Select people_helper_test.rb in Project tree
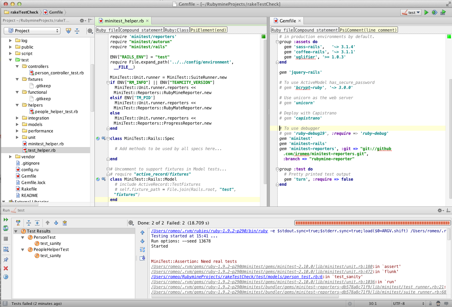The width and height of the screenshot is (452, 307). (x=54, y=111)
